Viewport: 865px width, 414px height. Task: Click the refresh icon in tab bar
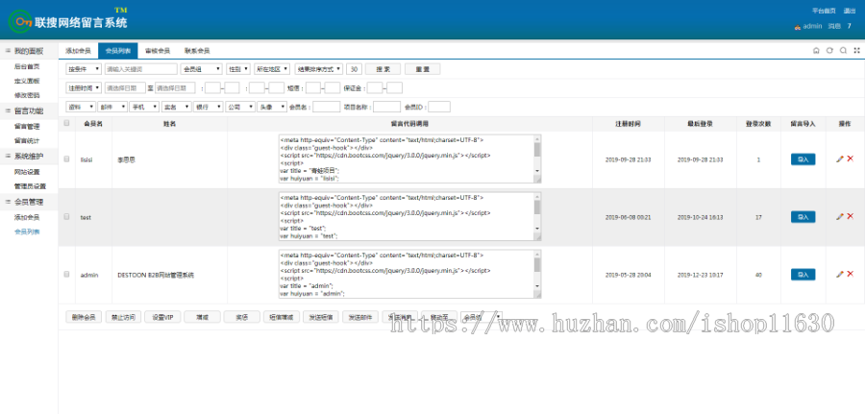(x=829, y=50)
